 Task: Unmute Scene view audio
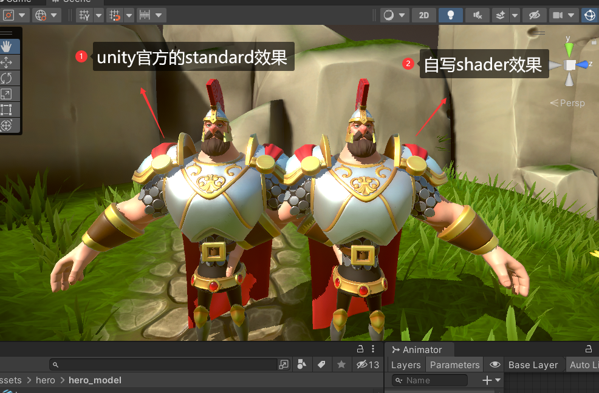coord(477,15)
